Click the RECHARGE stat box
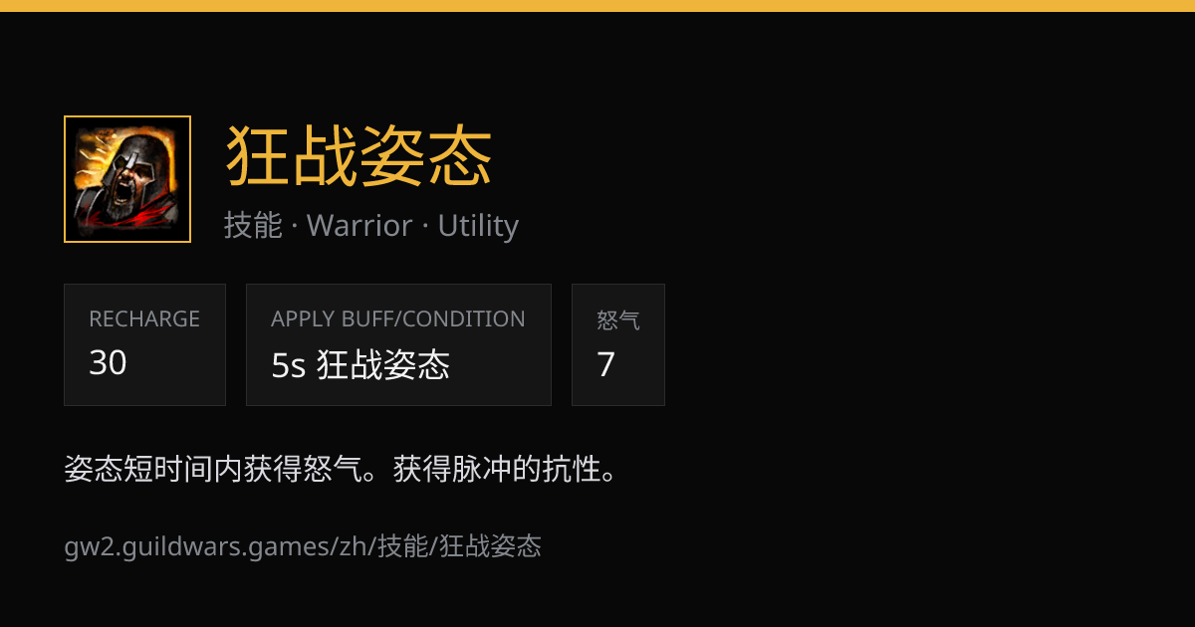Screen dimensions: 1195x627 point(144,344)
